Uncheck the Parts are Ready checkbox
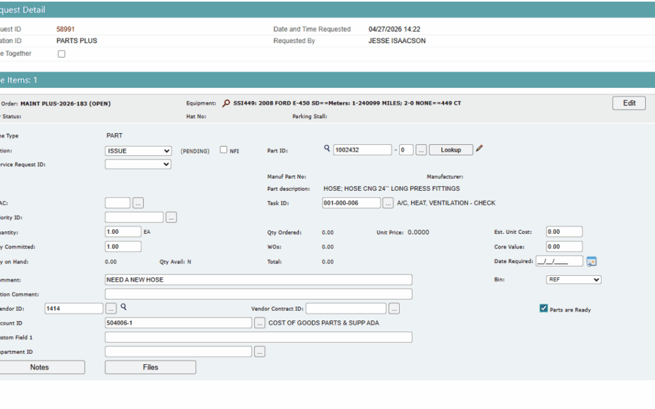 (543, 308)
